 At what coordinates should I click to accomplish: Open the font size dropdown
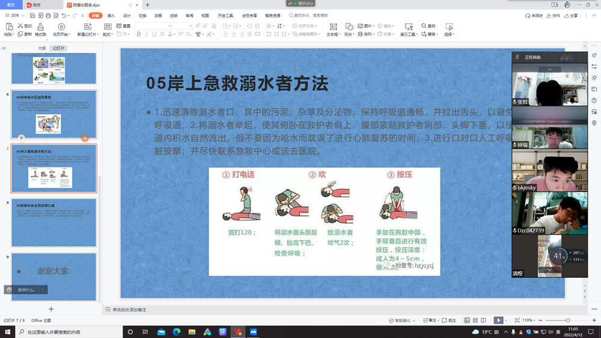coord(191,26)
